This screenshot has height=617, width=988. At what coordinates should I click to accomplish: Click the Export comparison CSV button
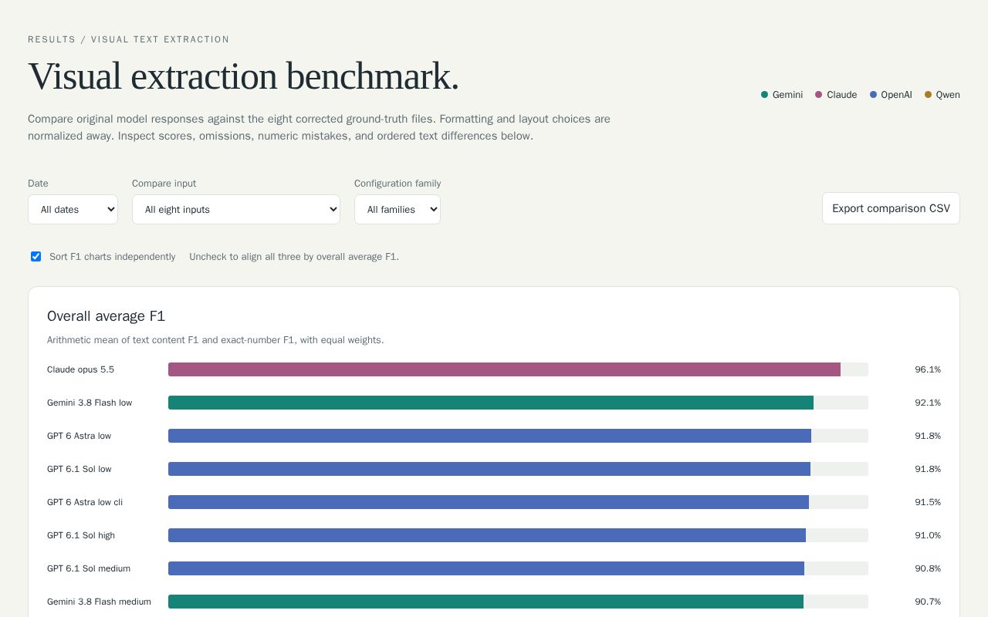tap(891, 208)
